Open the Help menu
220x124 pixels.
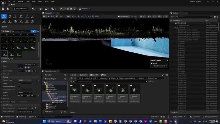coord(53,1)
